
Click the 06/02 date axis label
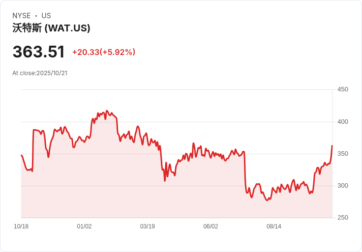pos(211,226)
